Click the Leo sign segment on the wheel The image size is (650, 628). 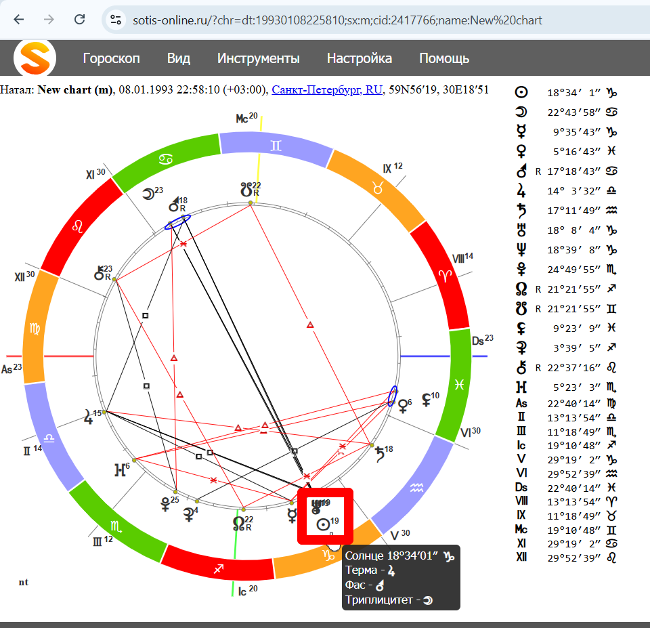[x=77, y=226]
